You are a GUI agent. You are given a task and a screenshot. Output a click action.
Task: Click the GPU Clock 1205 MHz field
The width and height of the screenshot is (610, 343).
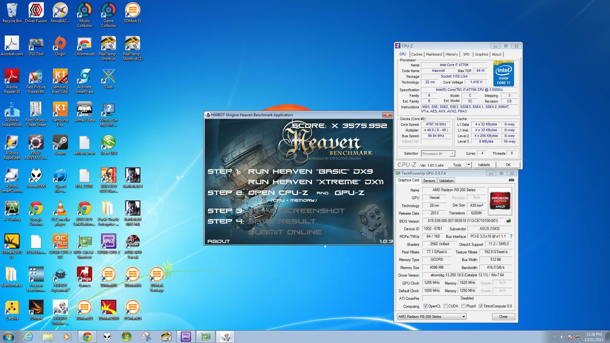432,283
